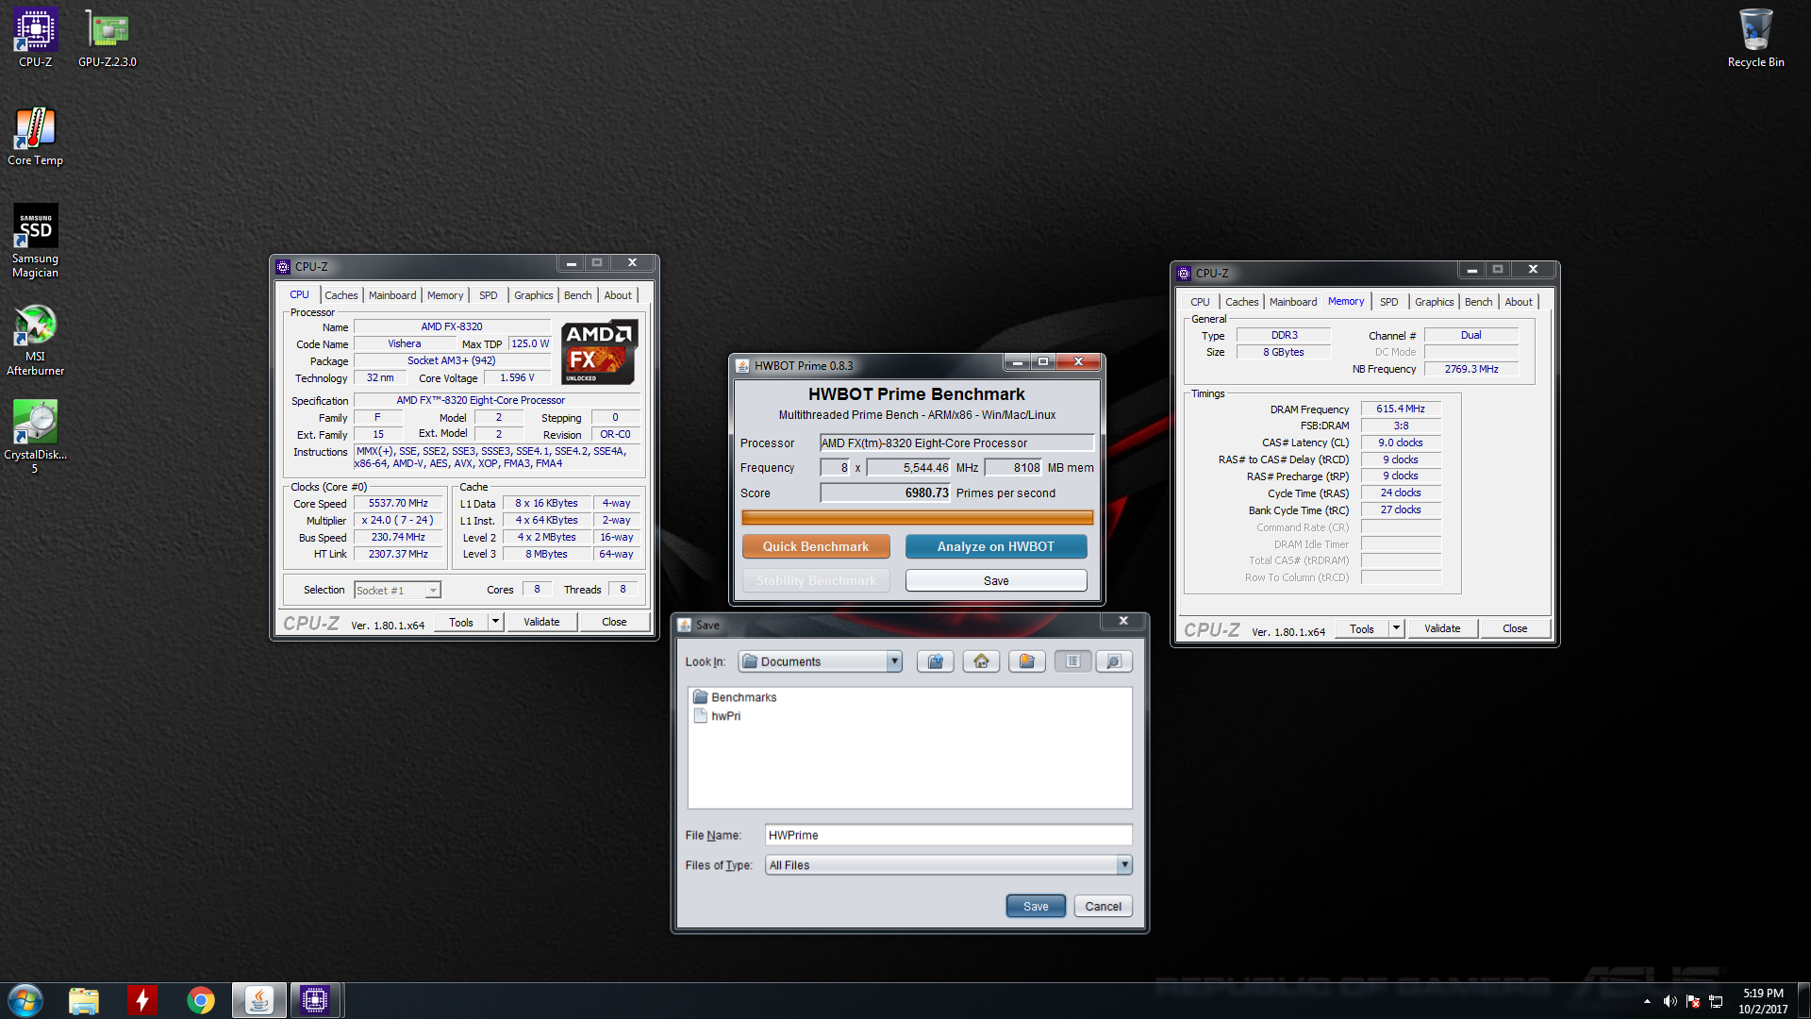Switch to Caches tab in left CPU-Z
The image size is (1811, 1019).
coord(341,295)
